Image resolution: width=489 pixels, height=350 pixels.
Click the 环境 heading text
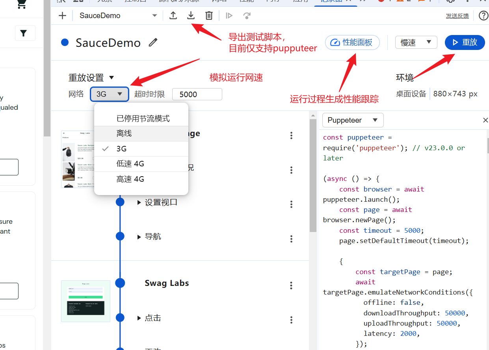tap(405, 77)
